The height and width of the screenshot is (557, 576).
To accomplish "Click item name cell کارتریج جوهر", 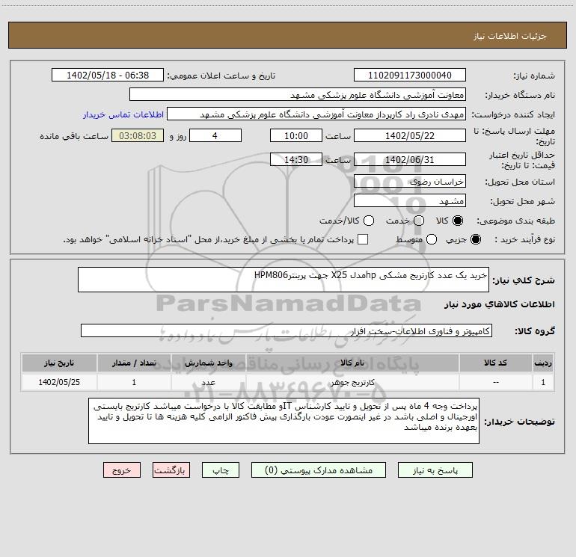I will coord(352,382).
